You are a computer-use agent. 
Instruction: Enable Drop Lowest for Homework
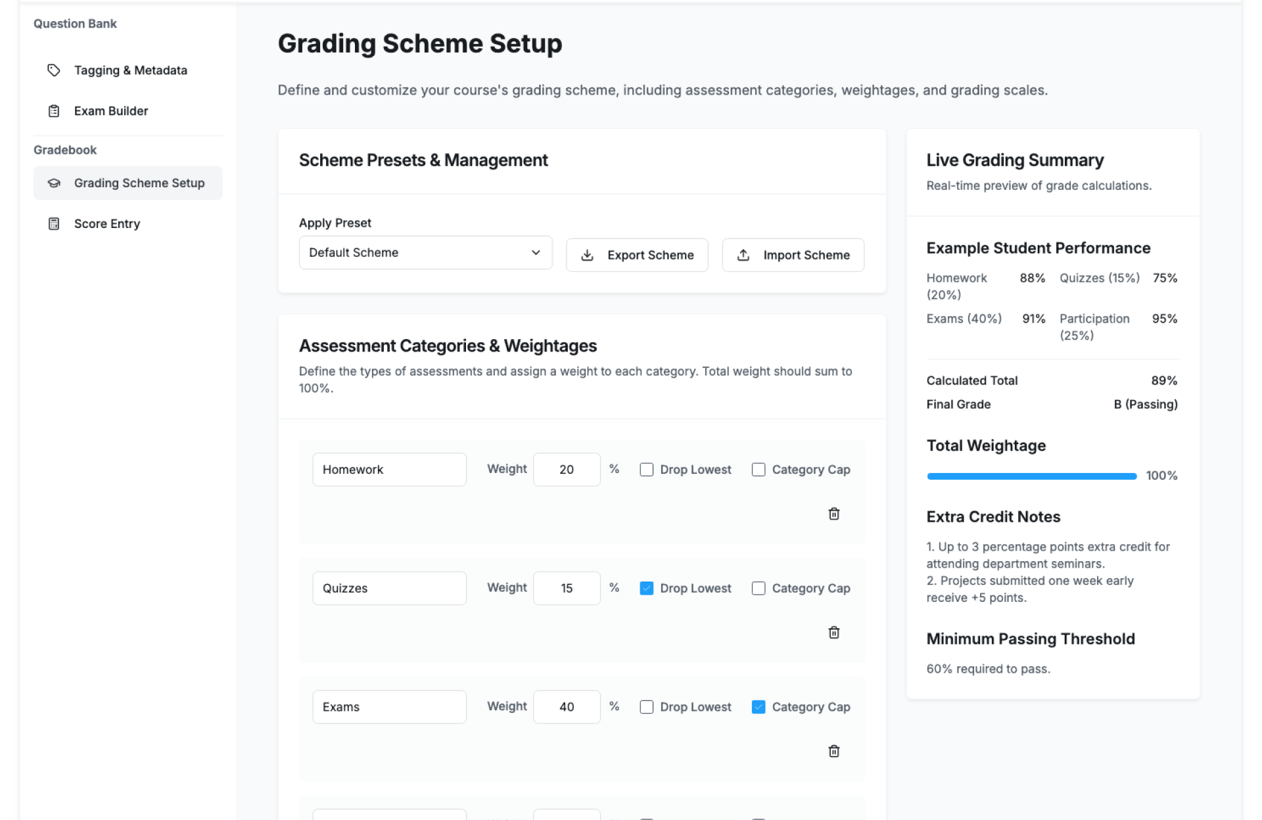(647, 470)
